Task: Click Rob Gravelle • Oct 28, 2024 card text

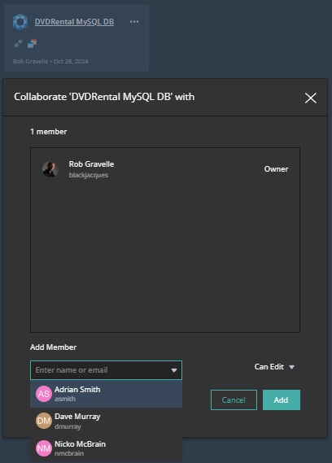Action: point(50,61)
